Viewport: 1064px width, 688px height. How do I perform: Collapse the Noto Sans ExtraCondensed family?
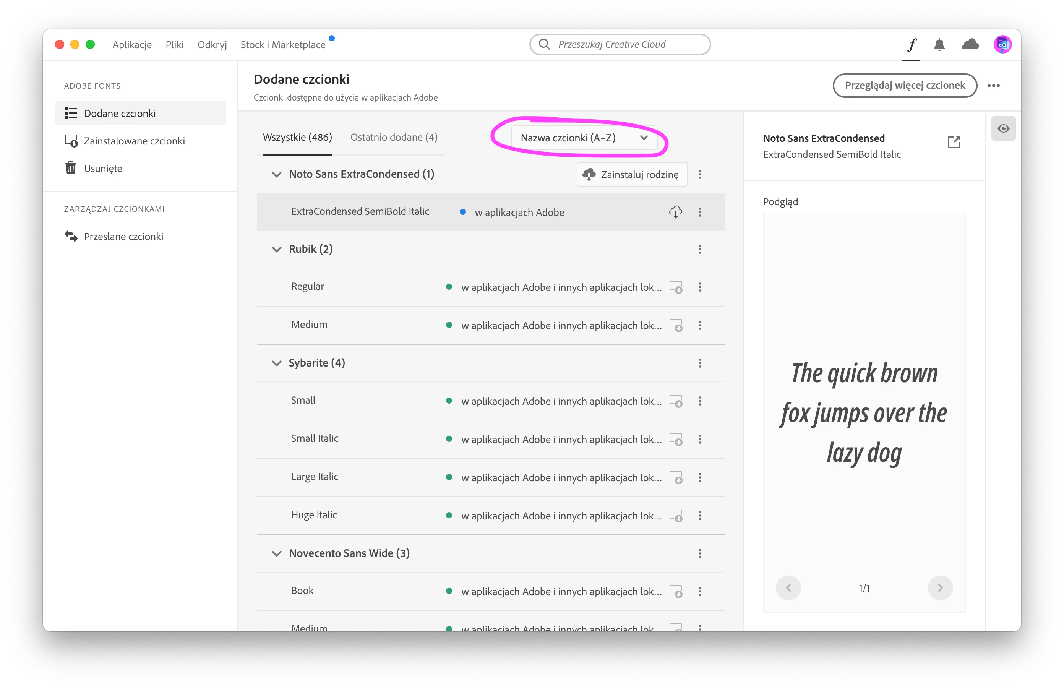point(276,174)
